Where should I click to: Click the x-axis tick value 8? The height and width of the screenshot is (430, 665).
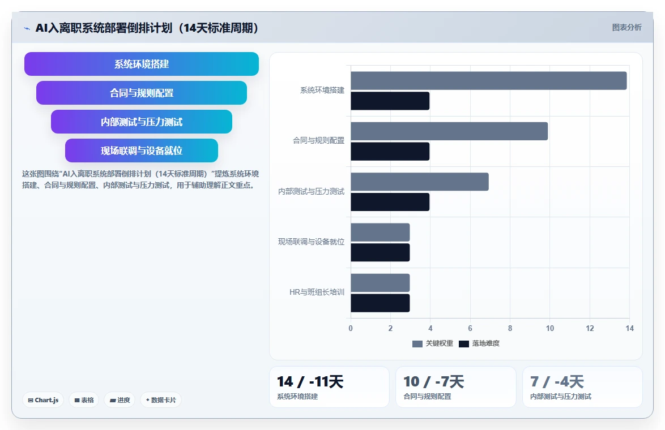tap(510, 328)
